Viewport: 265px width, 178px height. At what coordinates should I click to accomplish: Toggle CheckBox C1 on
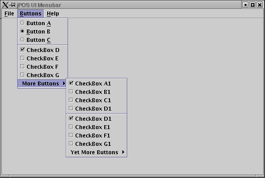(x=93, y=100)
